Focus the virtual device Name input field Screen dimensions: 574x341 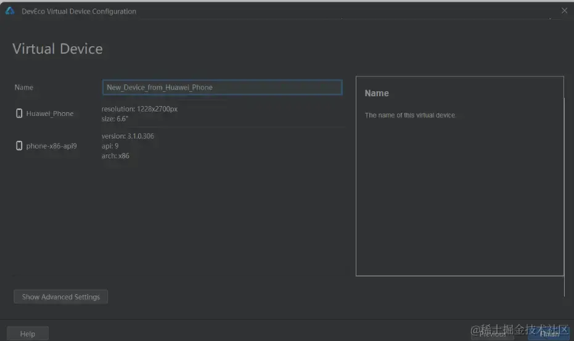coord(222,87)
